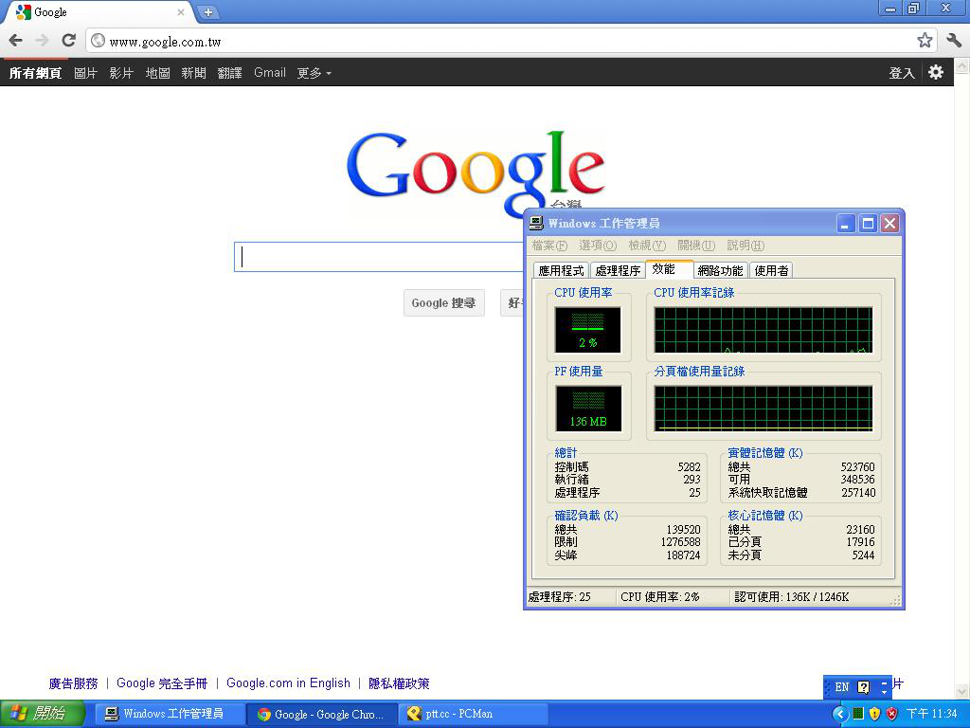Open the Windows 開始 Start button
The width and height of the screenshot is (970, 728).
point(42,714)
